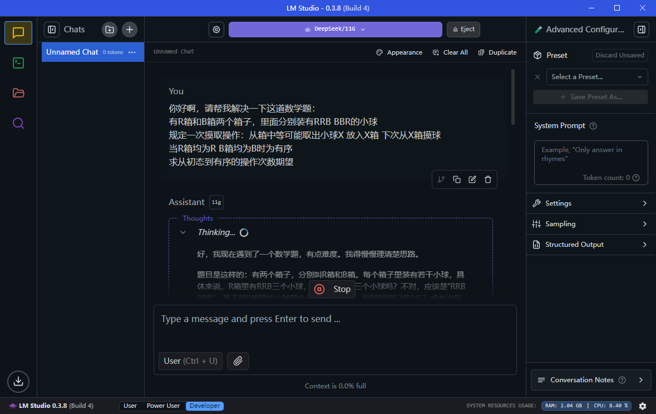Edit the user message

click(x=472, y=179)
